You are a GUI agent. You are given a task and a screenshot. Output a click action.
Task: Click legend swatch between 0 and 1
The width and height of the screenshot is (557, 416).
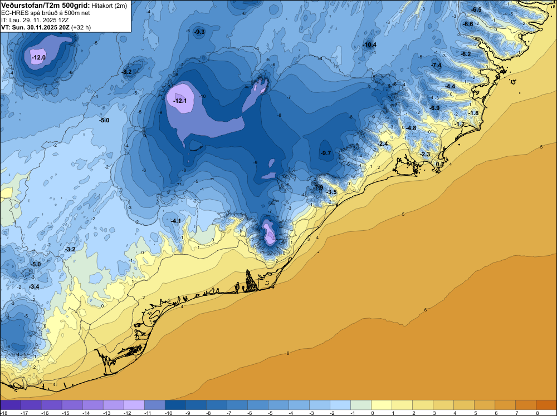click(382, 405)
